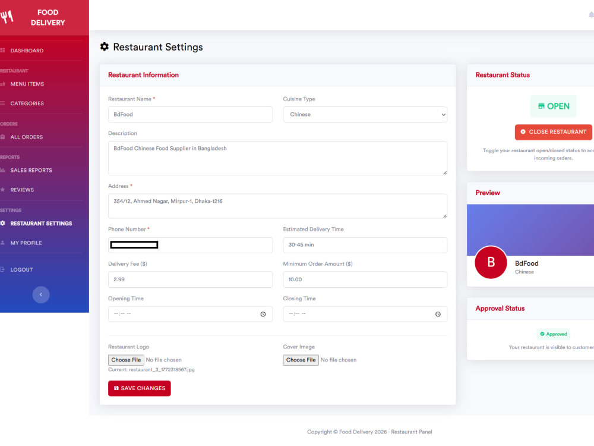
Task: Choose a file for Cover Image
Action: [301, 360]
